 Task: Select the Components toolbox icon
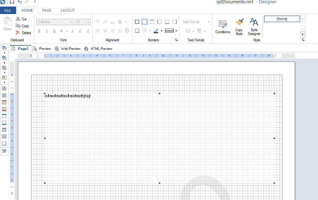pyautogui.click(x=4, y=68)
